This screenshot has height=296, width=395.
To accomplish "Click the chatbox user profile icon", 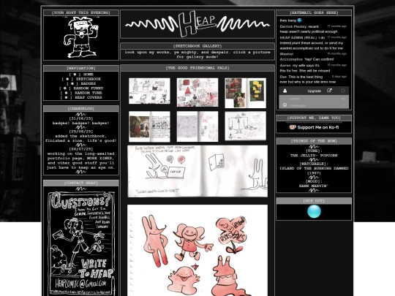I will (x=285, y=91).
